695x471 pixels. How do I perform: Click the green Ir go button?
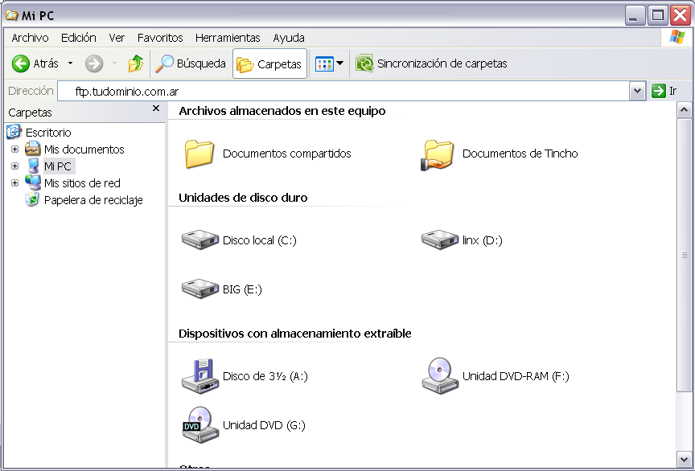pos(664,92)
